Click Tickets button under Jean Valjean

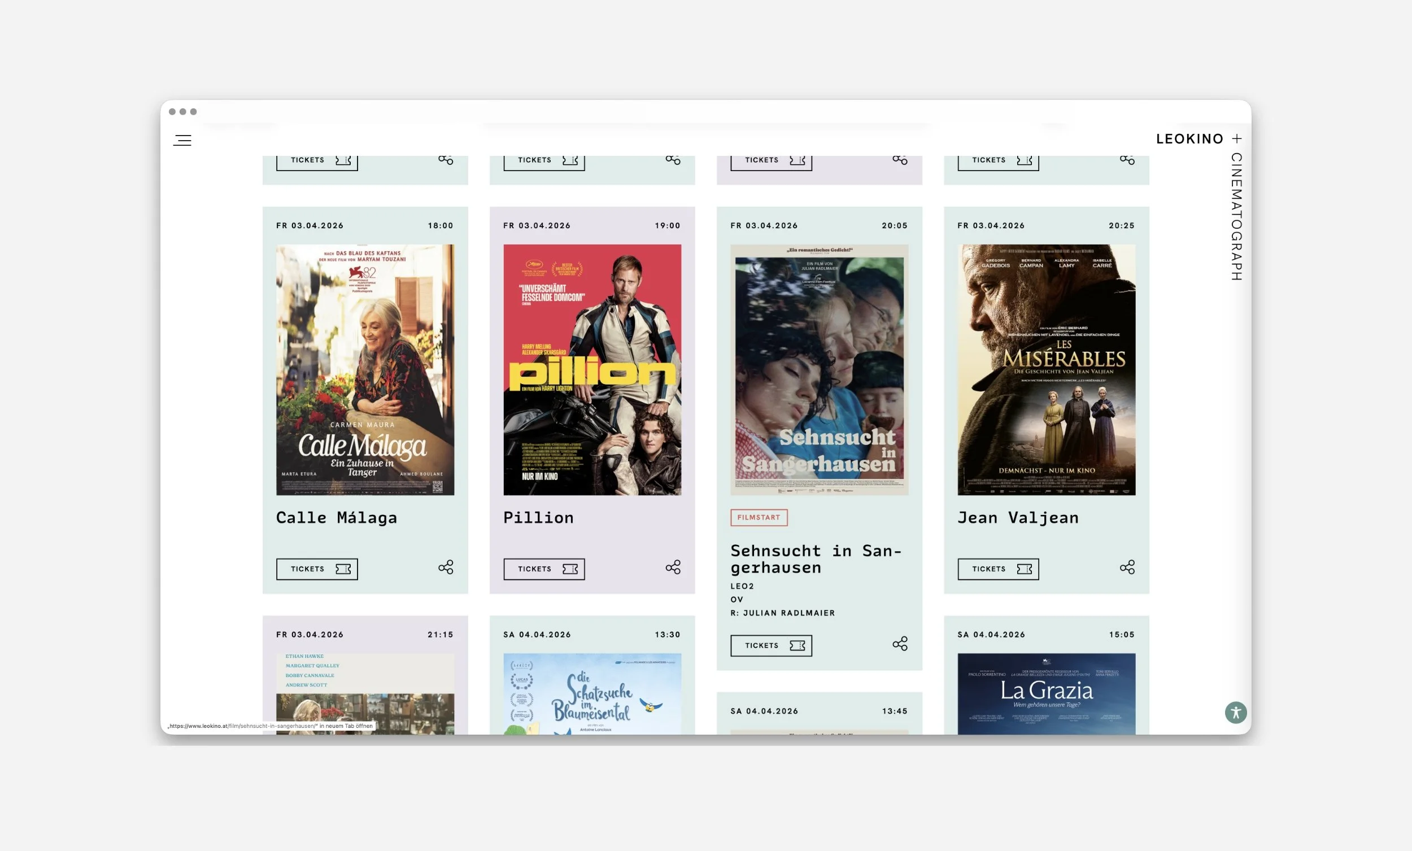(x=997, y=569)
